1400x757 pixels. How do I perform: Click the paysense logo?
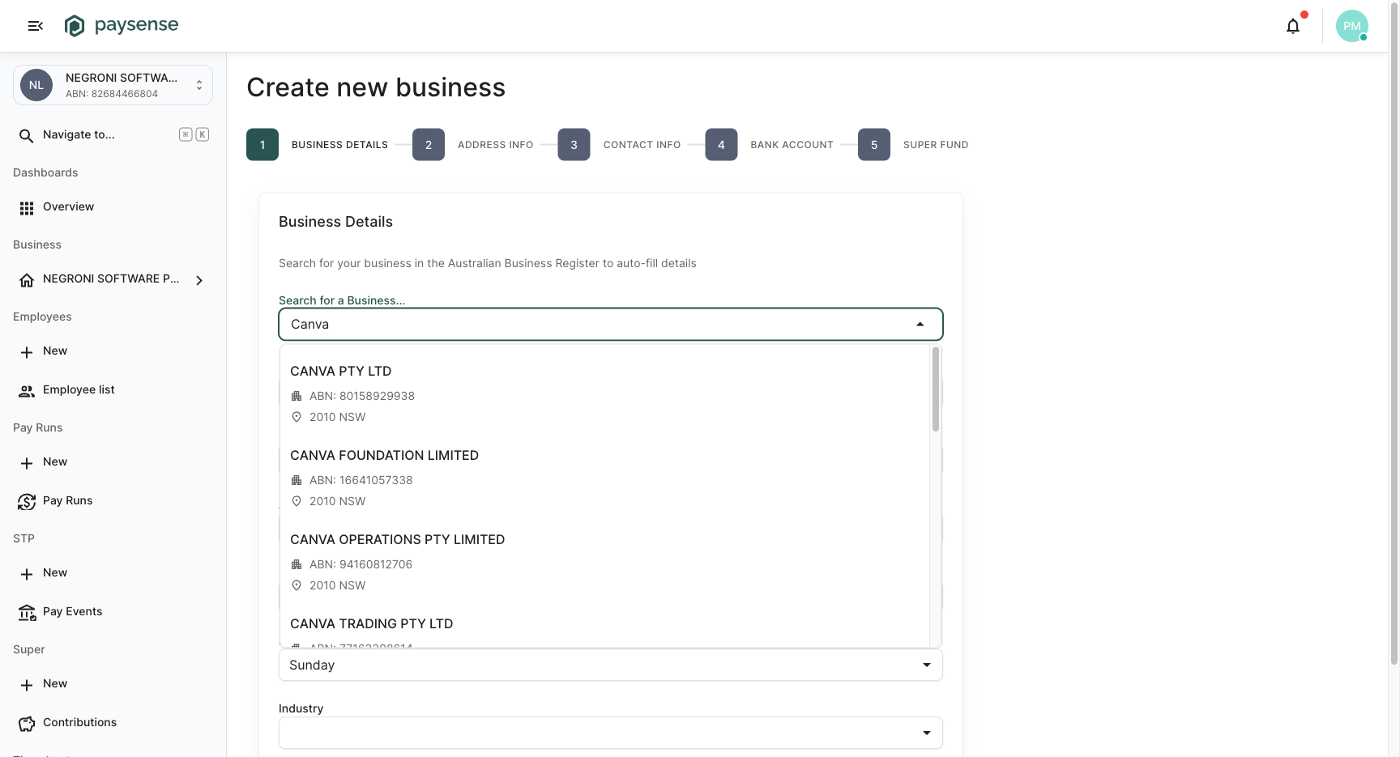coord(122,26)
